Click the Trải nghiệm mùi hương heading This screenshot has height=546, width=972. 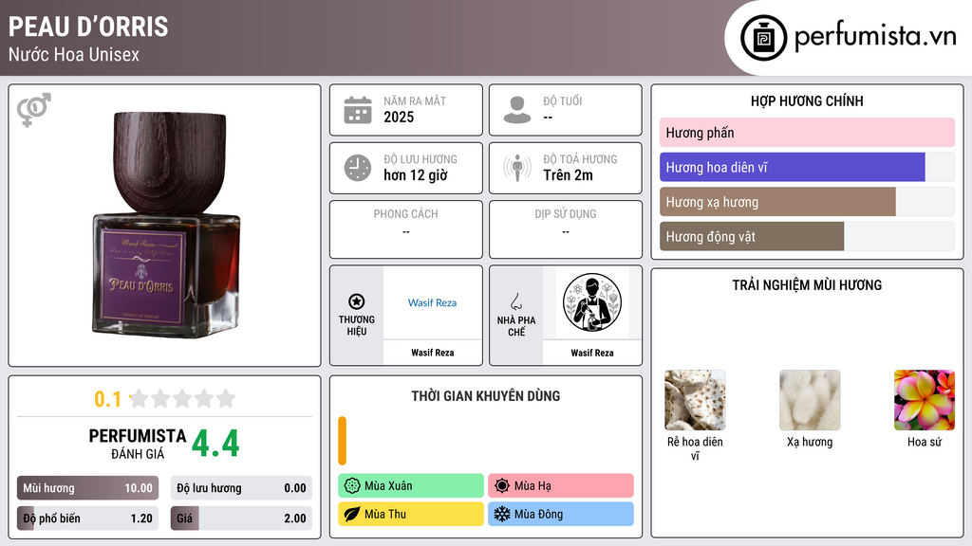[x=807, y=285]
